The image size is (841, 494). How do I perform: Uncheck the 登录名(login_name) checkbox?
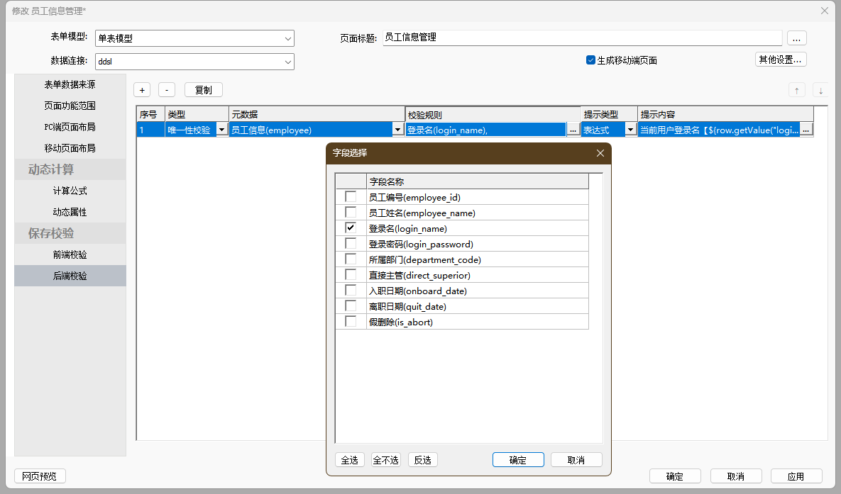[x=351, y=228]
